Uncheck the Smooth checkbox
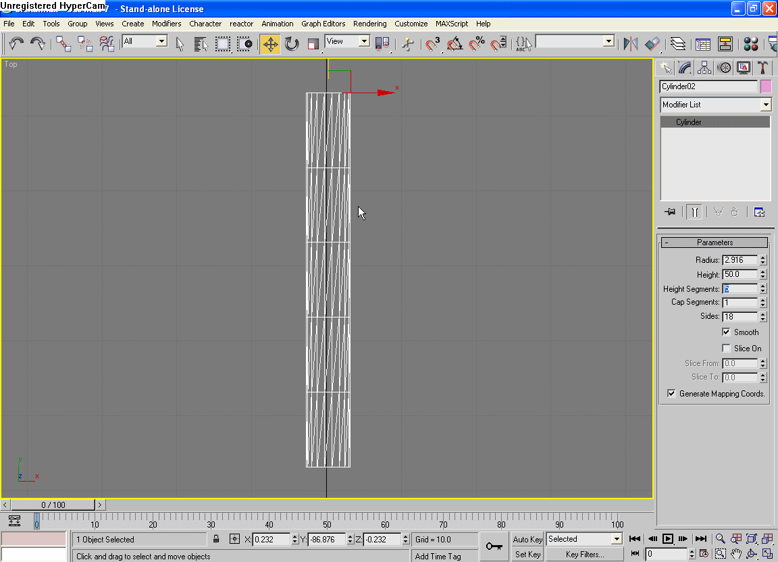This screenshot has height=562, width=778. click(727, 332)
